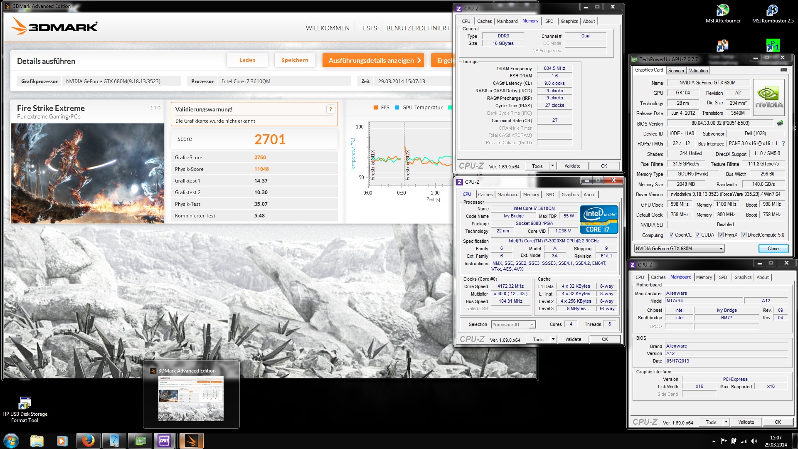The width and height of the screenshot is (798, 449).
Task: Open the Graphics tab in the CPU-Z Mainboard window
Action: [x=743, y=277]
